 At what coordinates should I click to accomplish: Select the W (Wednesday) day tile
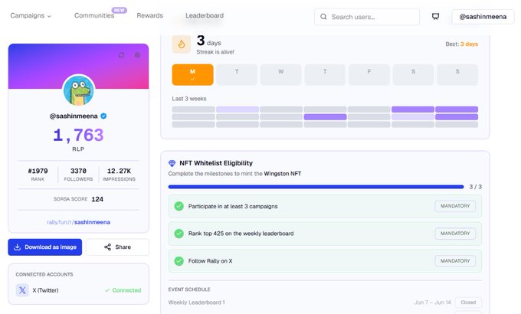[x=280, y=75]
